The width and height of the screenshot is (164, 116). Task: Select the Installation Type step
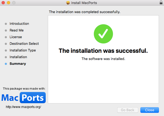[x=23, y=50]
